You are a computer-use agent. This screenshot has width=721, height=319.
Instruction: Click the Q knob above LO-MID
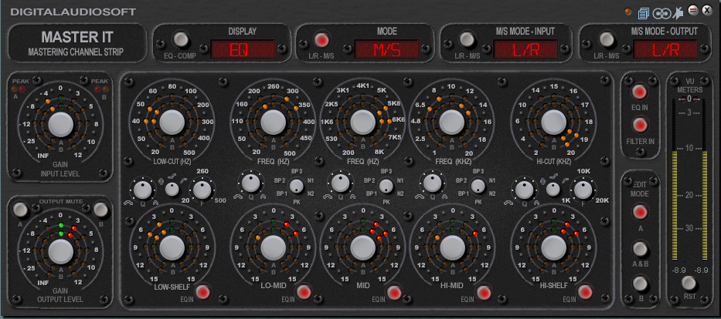pyautogui.click(x=250, y=183)
